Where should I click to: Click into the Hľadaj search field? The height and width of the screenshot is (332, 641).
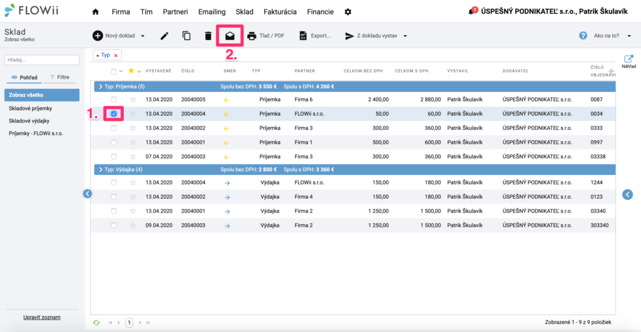point(42,60)
